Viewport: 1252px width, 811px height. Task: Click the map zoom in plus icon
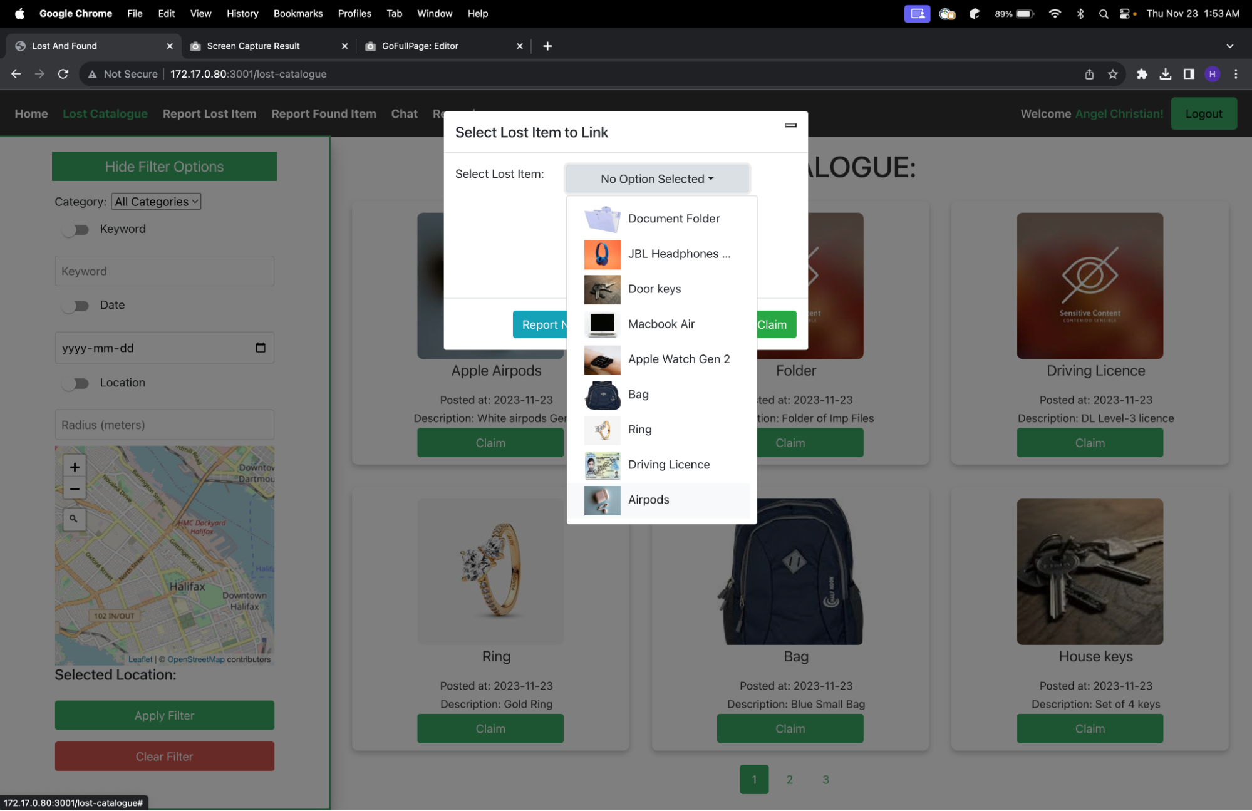pos(75,467)
